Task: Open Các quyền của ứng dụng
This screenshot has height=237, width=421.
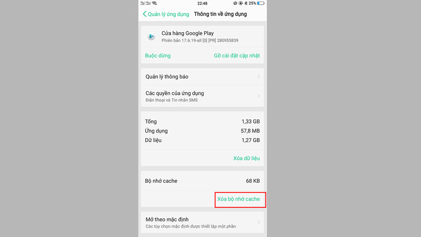Action: pyautogui.click(x=203, y=96)
